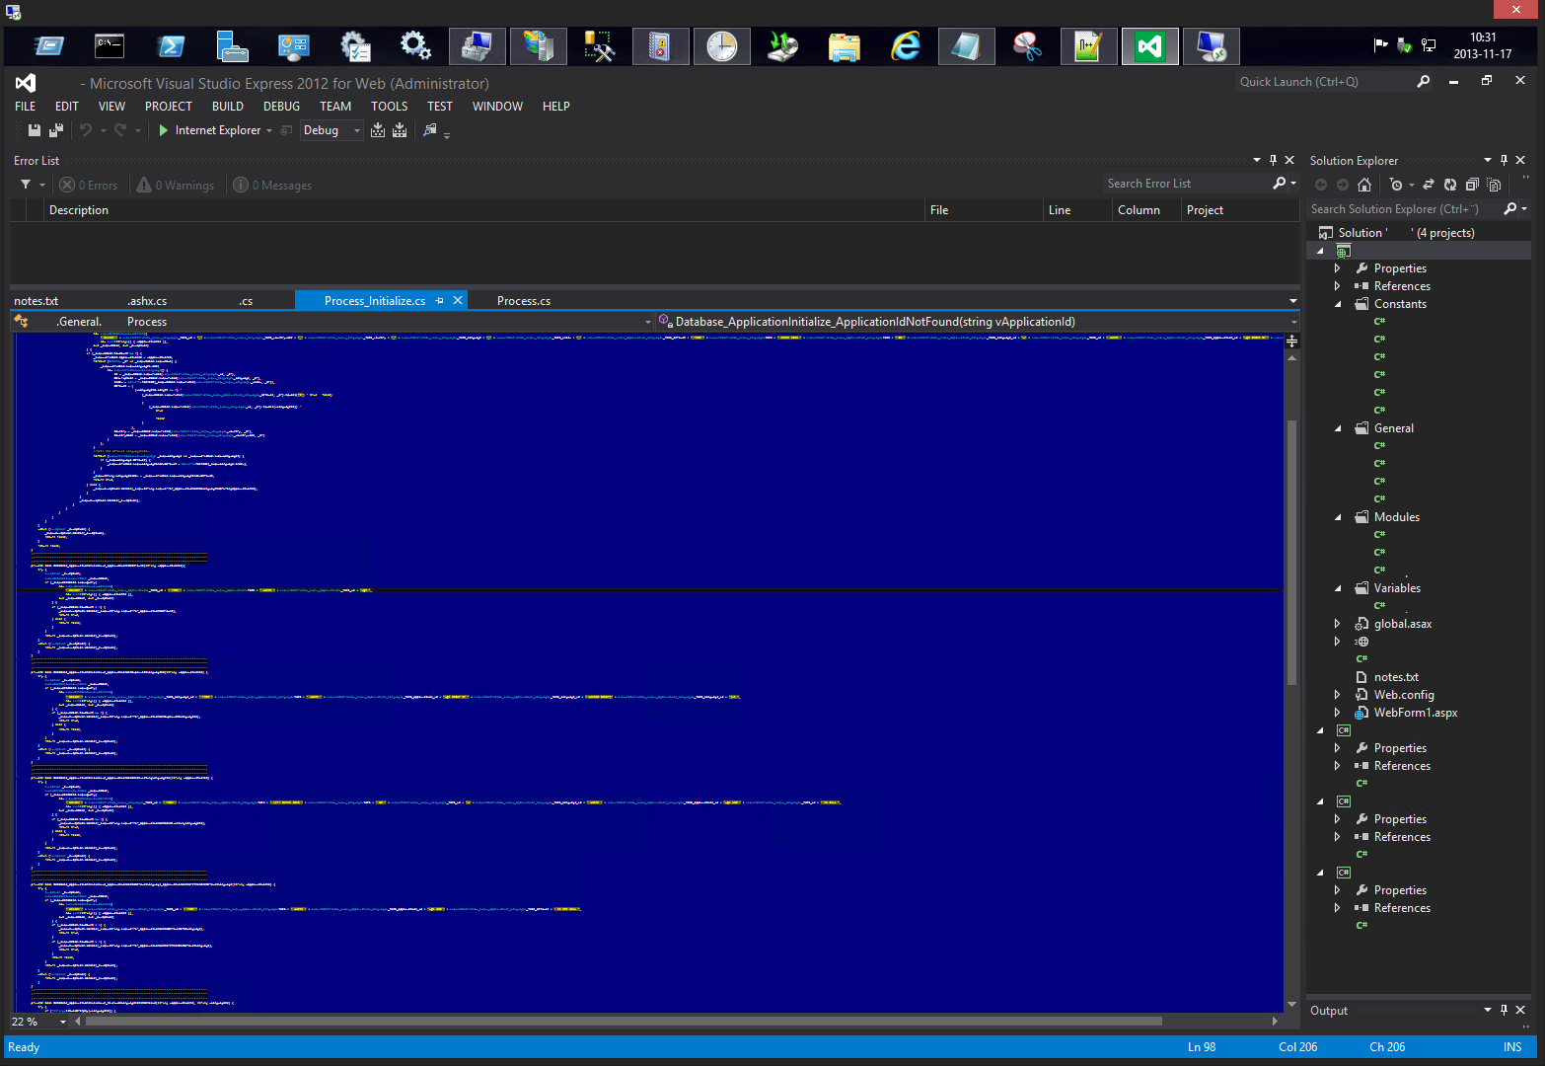1545x1066 pixels.
Task: Open File Explorer folder icon in taskbar
Action: (x=845, y=46)
